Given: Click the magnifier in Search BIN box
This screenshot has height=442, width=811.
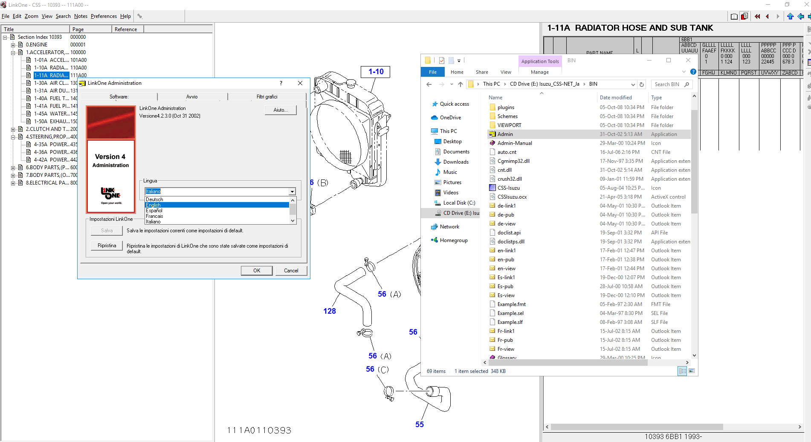Looking at the screenshot, I should (x=686, y=84).
